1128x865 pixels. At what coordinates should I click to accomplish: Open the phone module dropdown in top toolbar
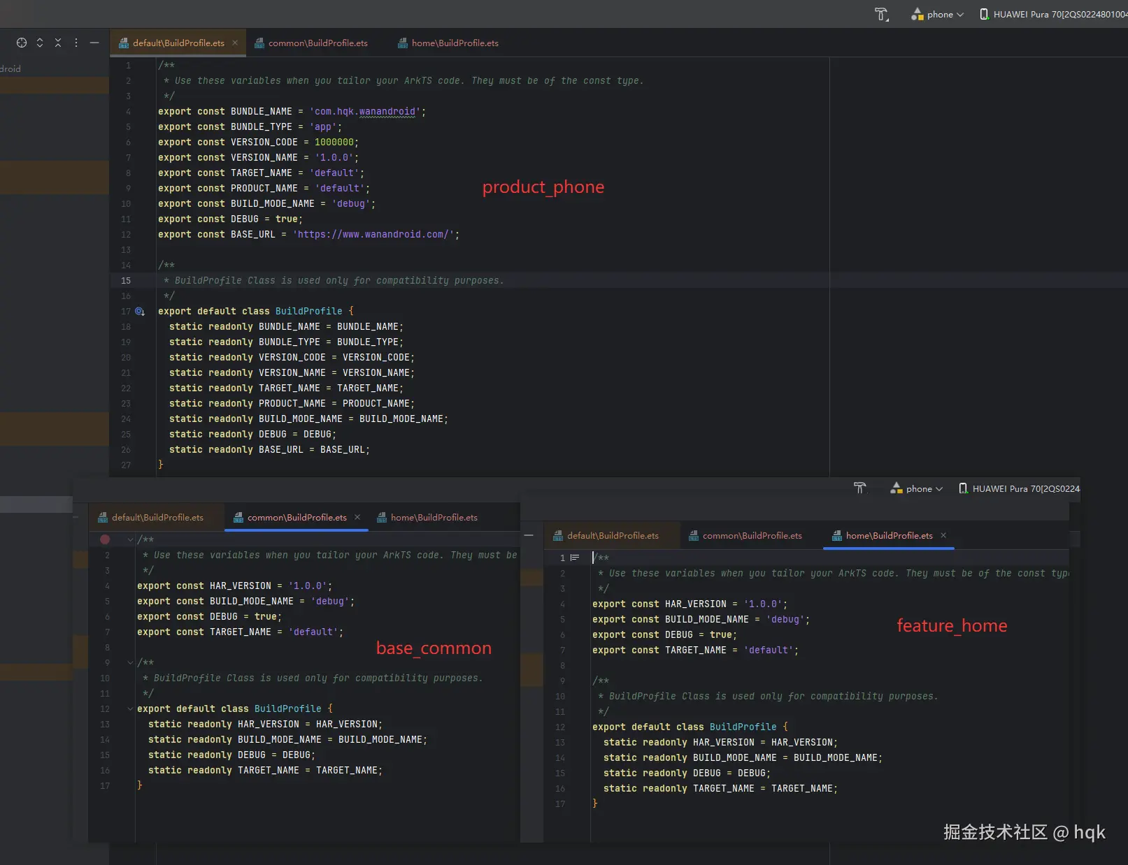point(938,14)
